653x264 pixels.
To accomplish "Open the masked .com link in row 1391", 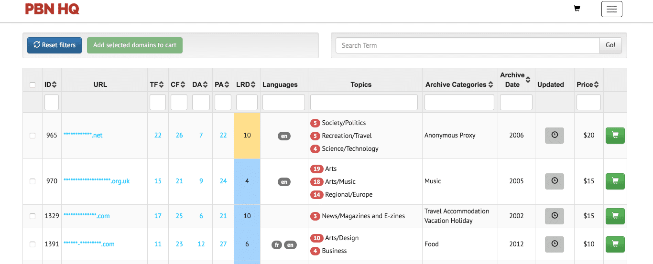I will pyautogui.click(x=89, y=244).
